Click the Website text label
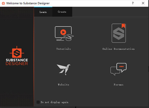The width and height of the screenshot is (149, 108). [x=64, y=85]
